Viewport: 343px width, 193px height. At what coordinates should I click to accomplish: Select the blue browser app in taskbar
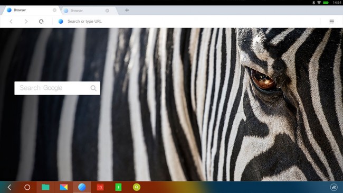click(82, 187)
